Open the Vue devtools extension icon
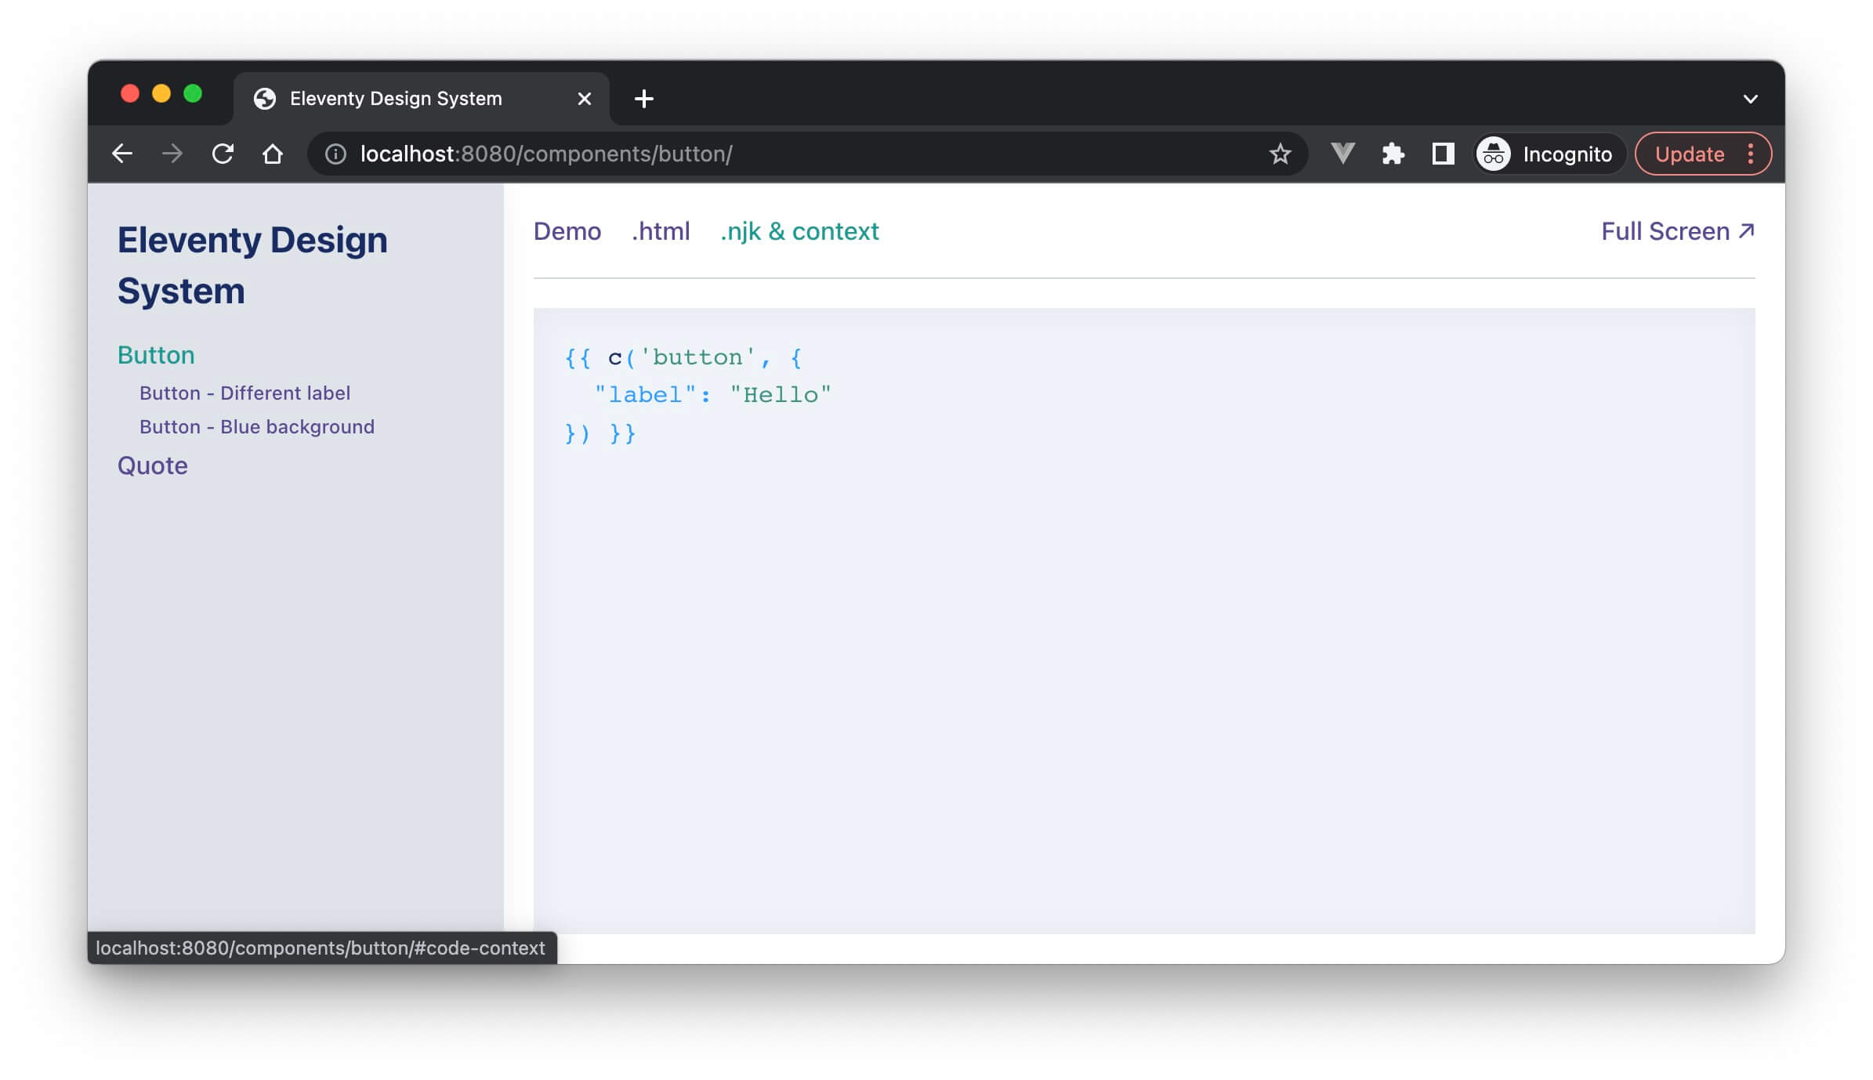This screenshot has height=1080, width=1873. click(x=1342, y=154)
